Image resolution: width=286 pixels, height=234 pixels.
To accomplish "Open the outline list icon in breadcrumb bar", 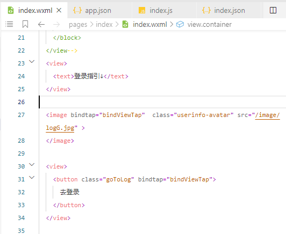I will point(9,24).
